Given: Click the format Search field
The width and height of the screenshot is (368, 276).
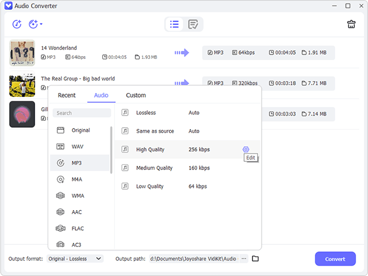Looking at the screenshot, I should point(82,113).
